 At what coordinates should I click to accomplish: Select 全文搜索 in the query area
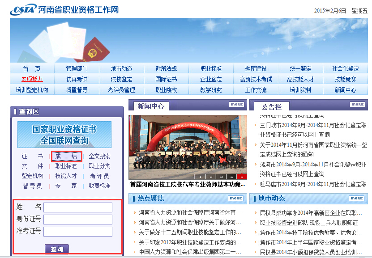(x=99, y=156)
